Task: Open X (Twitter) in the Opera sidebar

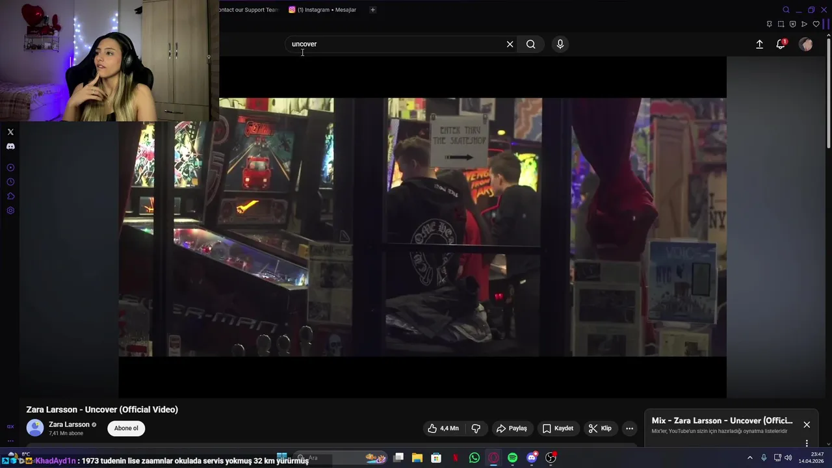Action: [10, 132]
